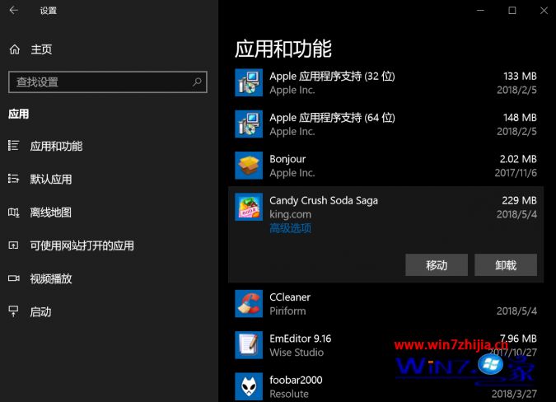Image resolution: width=556 pixels, height=402 pixels.
Task: Click the 133 MB size value
Action: pos(521,77)
